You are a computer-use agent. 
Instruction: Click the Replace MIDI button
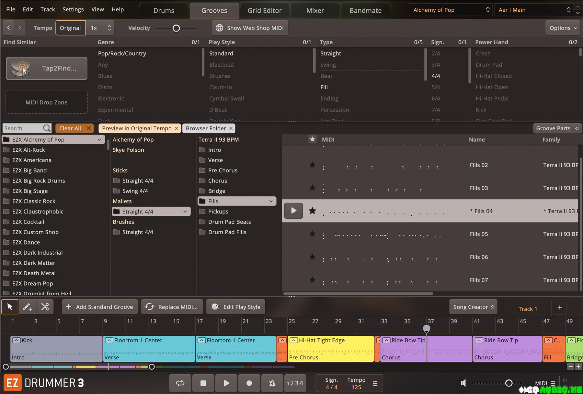(x=172, y=307)
